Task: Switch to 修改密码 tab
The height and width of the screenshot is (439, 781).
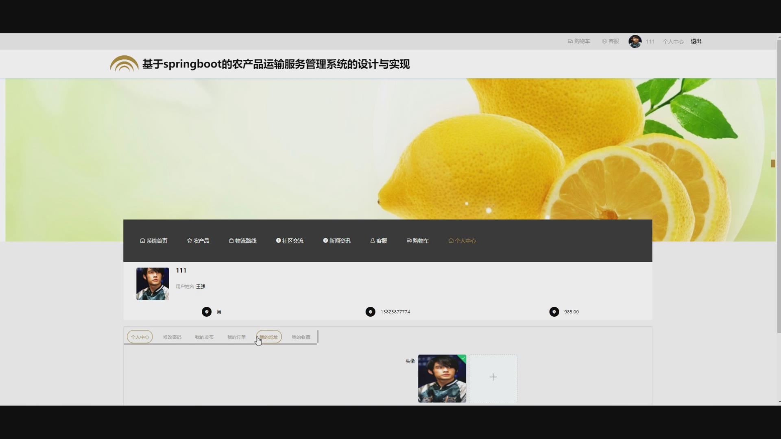Action: (172, 337)
